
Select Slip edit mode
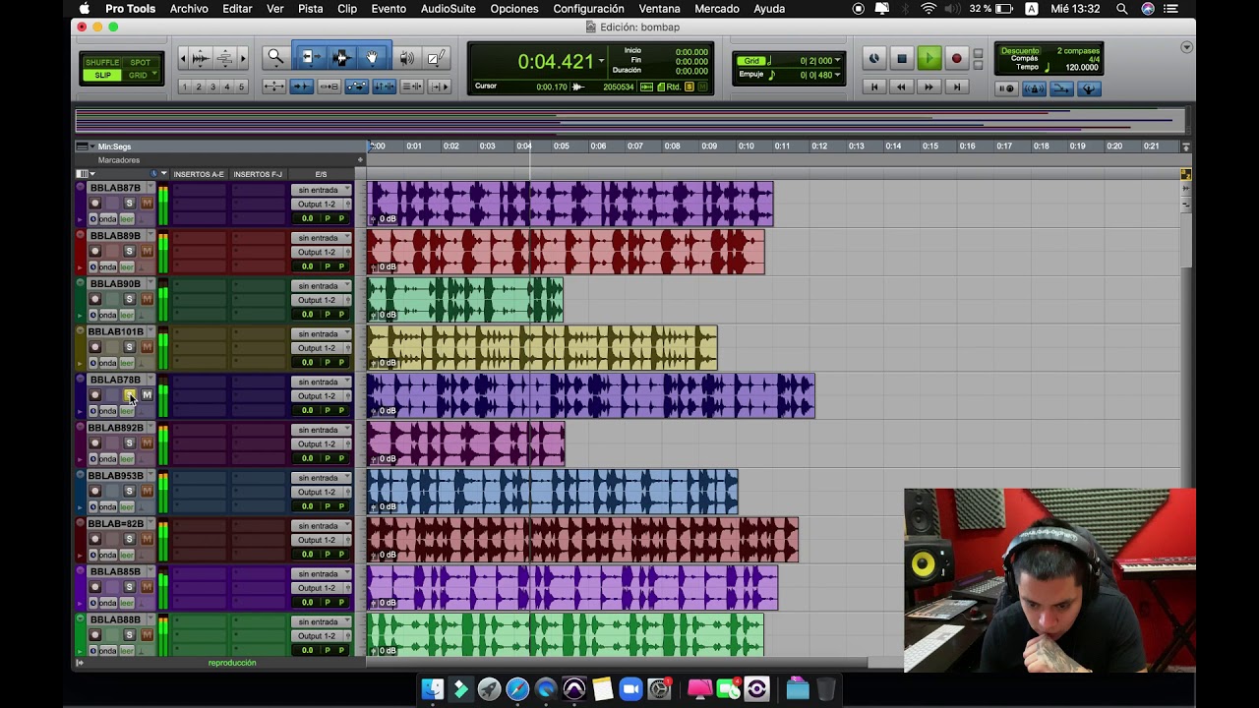pyautogui.click(x=102, y=75)
